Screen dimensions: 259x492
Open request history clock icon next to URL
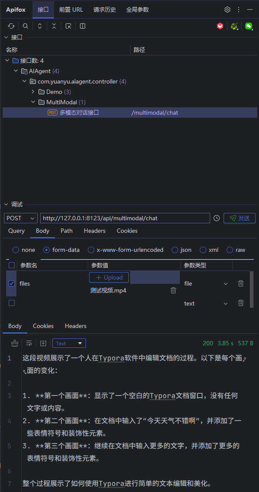pos(217,218)
